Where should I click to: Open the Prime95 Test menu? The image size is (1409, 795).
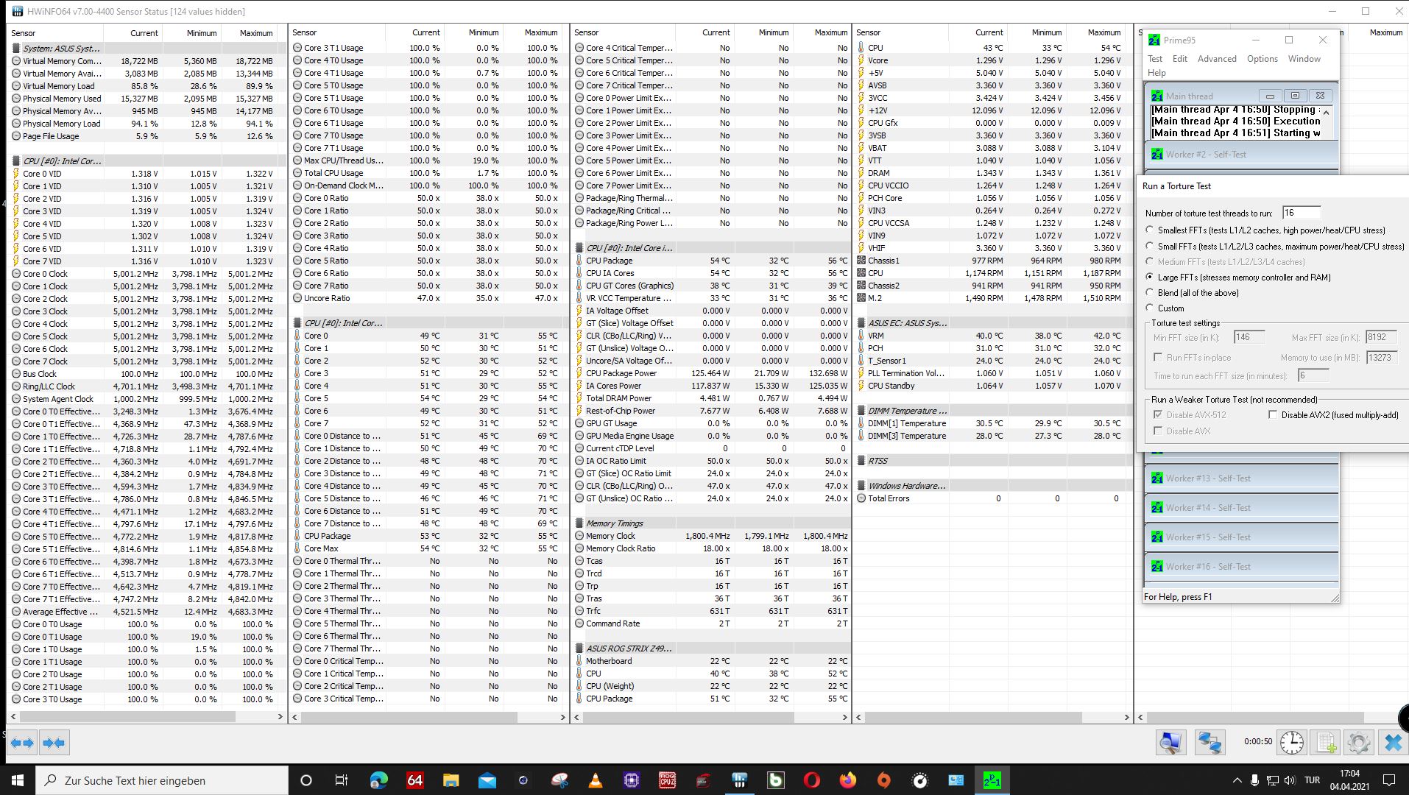(x=1155, y=59)
